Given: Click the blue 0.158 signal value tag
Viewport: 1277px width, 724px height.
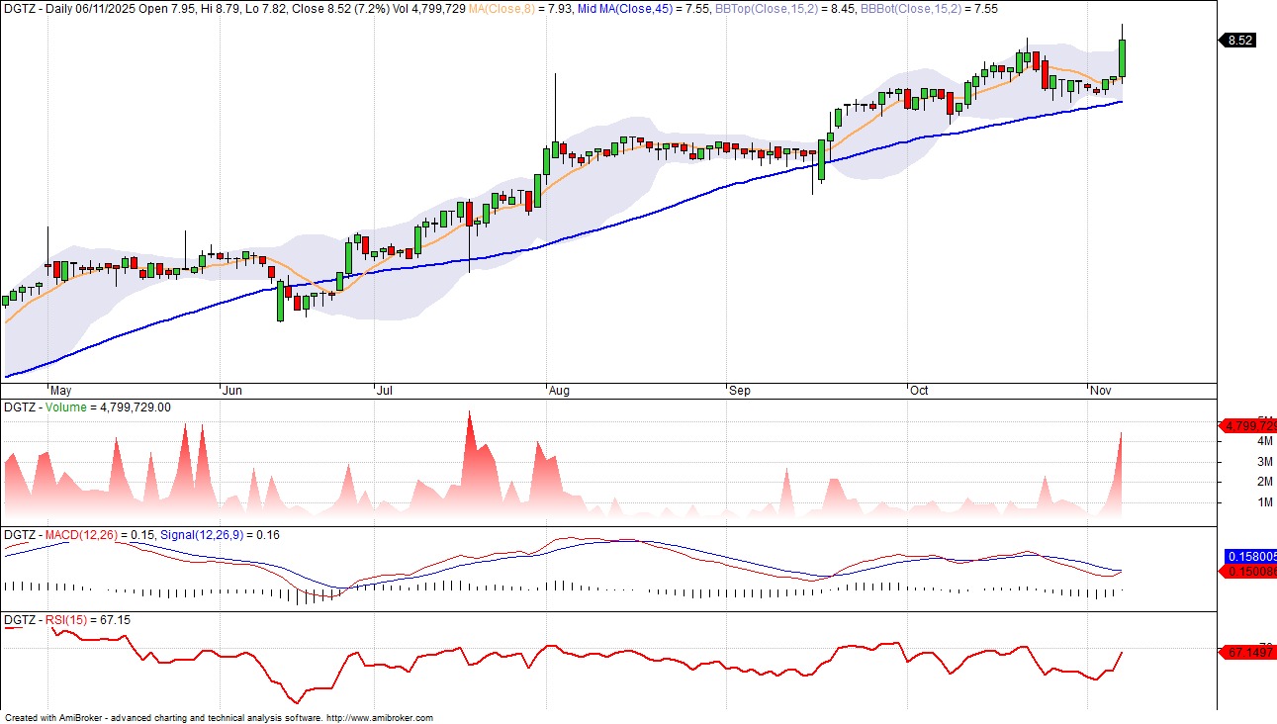Looking at the screenshot, I should [1250, 556].
